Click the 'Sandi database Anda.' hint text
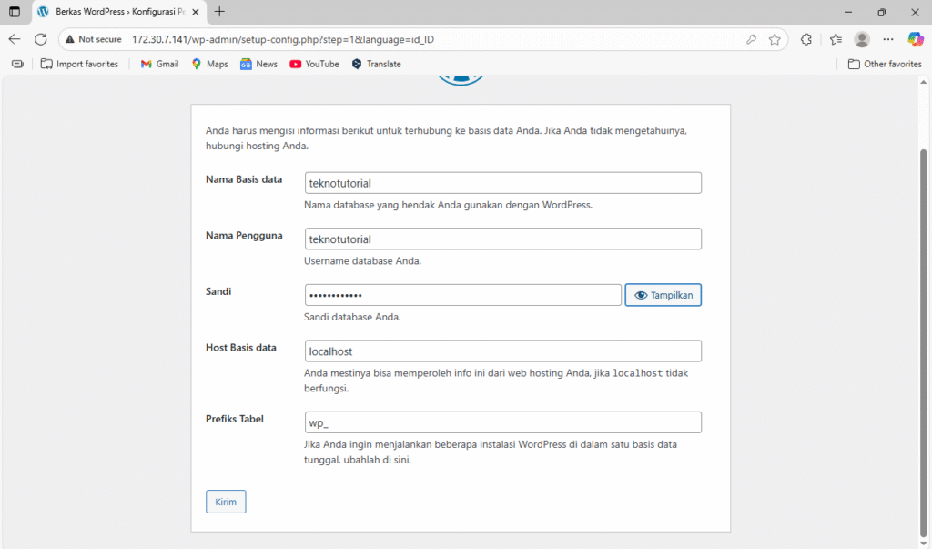 click(x=352, y=317)
